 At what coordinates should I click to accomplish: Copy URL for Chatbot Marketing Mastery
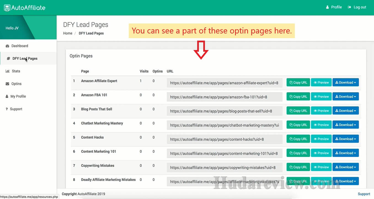[298, 125]
